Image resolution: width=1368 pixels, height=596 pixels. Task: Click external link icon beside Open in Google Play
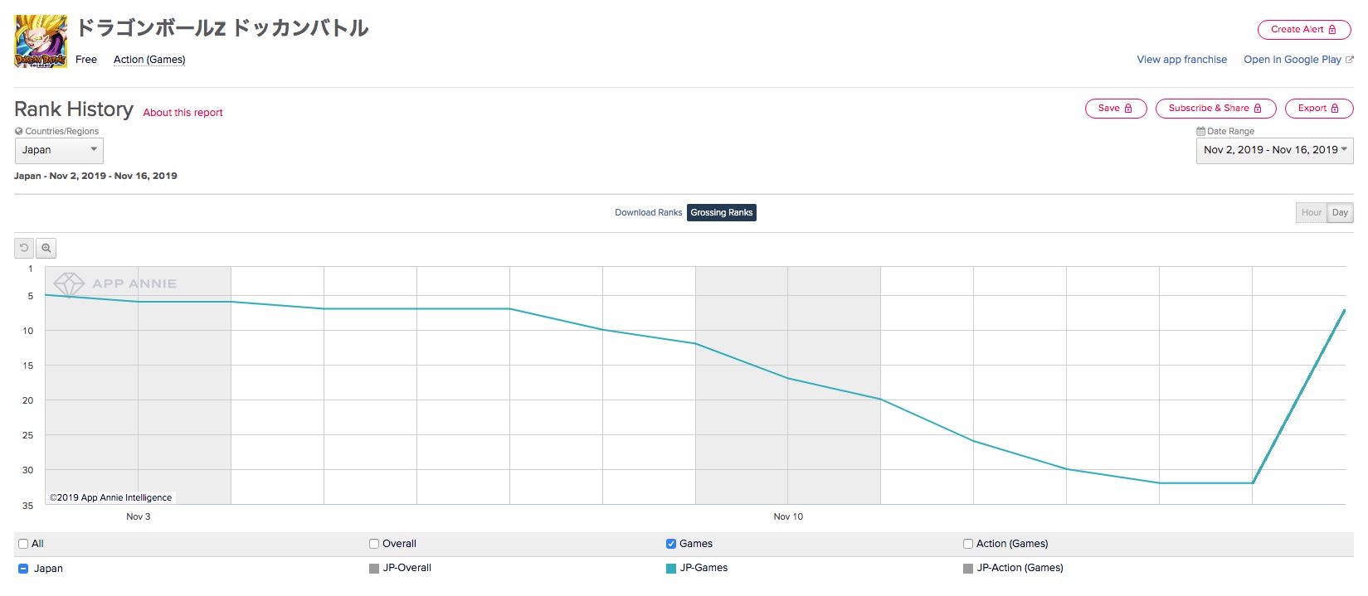(x=1349, y=60)
